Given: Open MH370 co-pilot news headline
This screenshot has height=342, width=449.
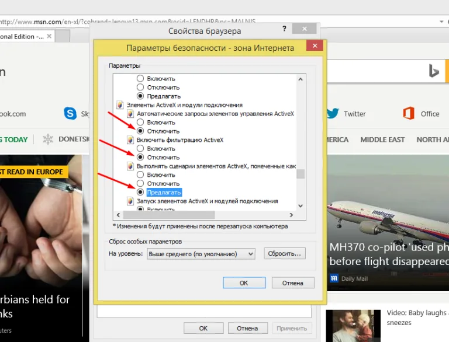Looking at the screenshot, I should pyautogui.click(x=389, y=254).
